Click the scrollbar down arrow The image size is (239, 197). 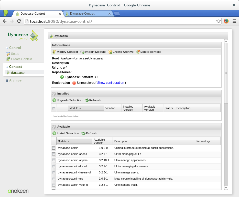(226, 188)
